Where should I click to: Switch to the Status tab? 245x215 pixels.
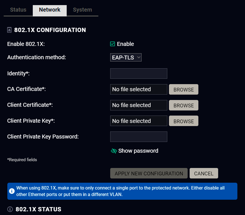(x=18, y=10)
